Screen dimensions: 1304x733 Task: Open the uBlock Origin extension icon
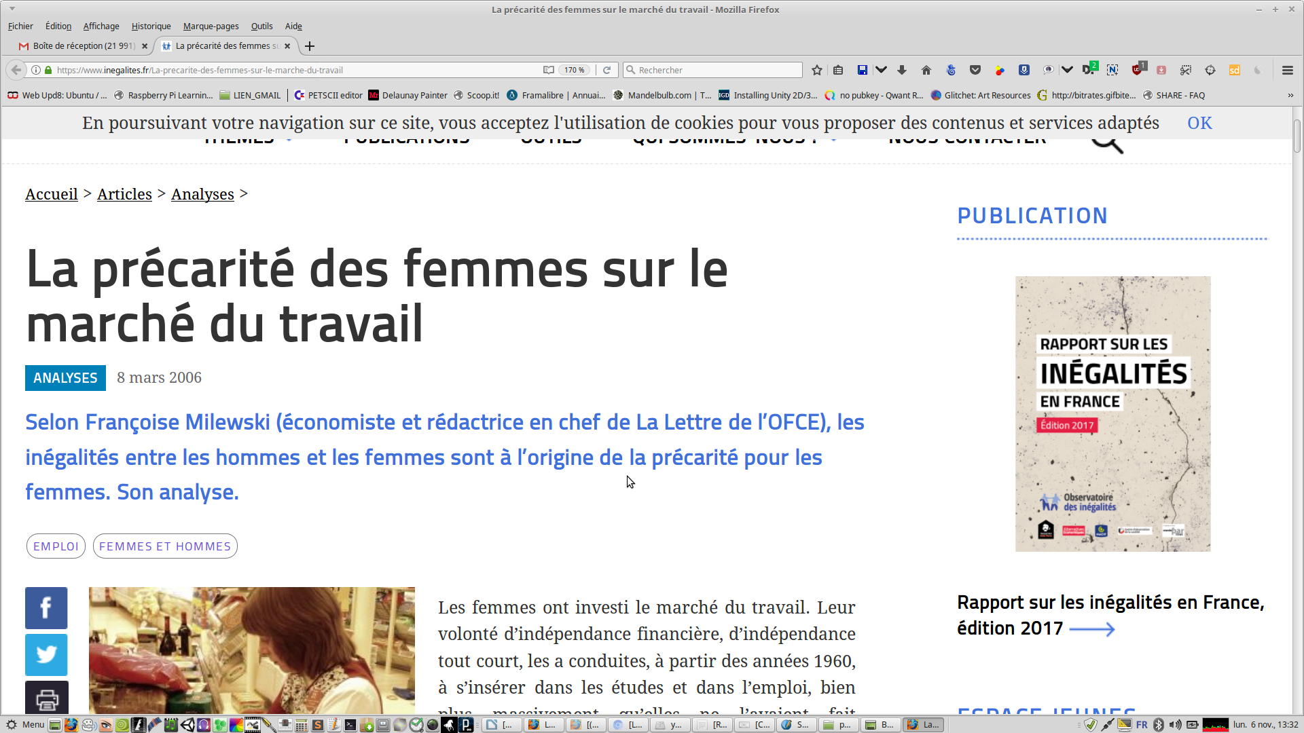click(1138, 69)
